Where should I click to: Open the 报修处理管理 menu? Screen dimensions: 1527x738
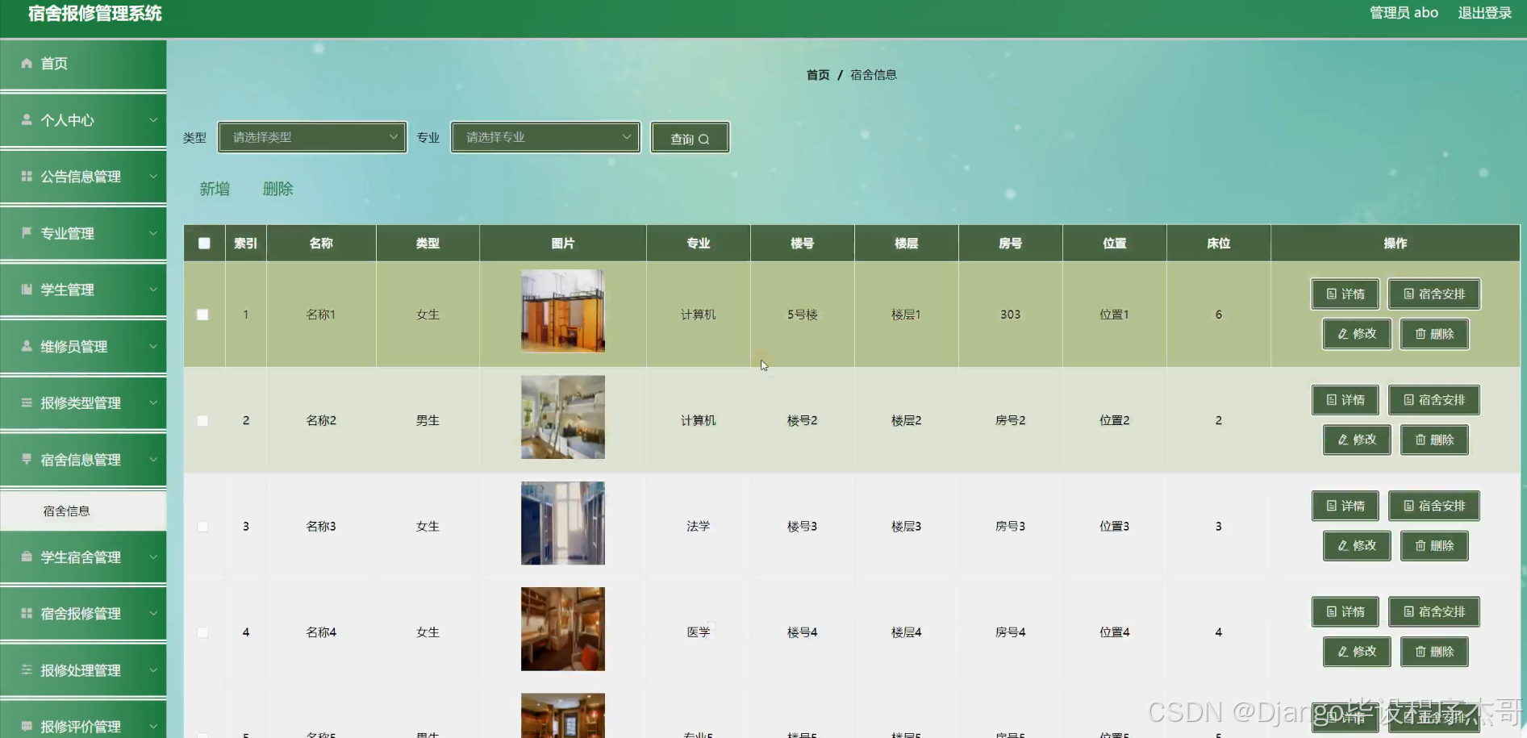[83, 669]
